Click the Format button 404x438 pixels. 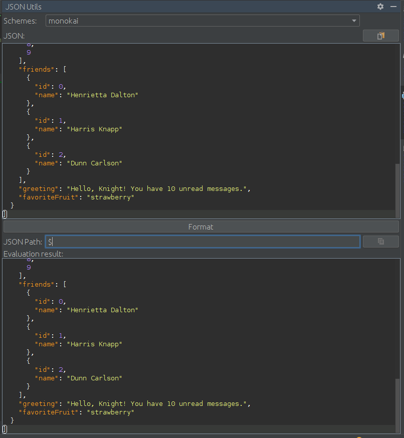coord(201,227)
